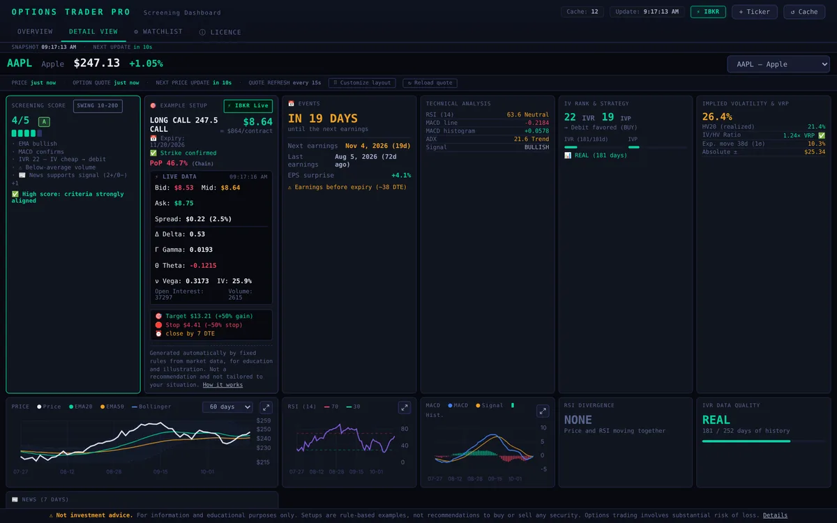Click the Cache: 12 status indicator
Screen dimensions: 837x523
pyautogui.click(x=582, y=12)
